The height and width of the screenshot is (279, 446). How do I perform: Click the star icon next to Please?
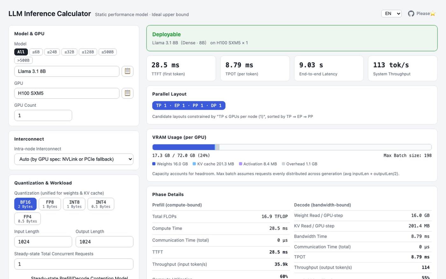tap(433, 14)
